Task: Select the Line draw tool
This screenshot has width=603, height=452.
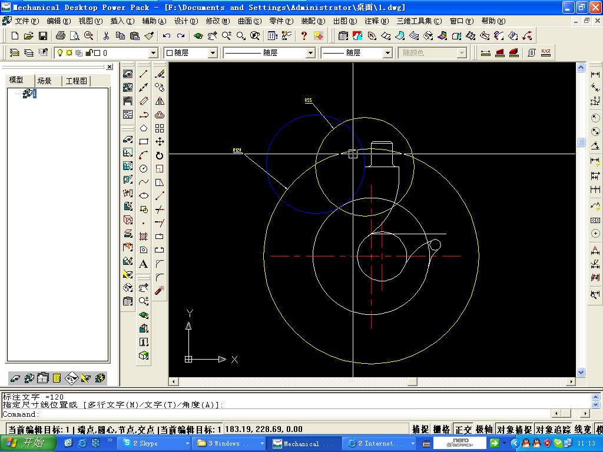Action: coord(144,74)
